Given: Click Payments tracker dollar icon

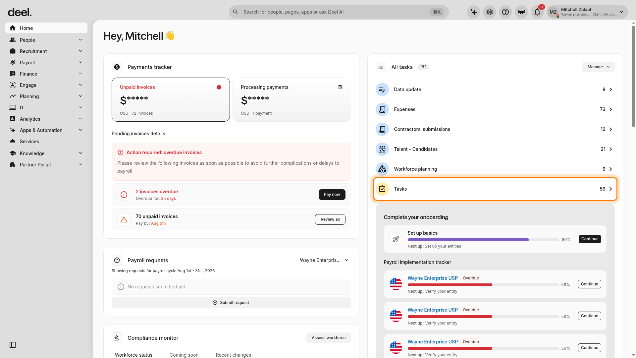Looking at the screenshot, I should click(117, 67).
